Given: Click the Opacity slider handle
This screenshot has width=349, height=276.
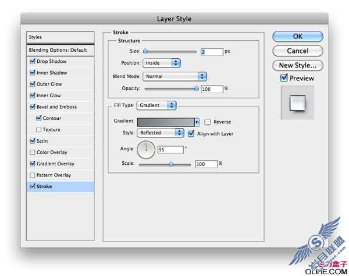Looking at the screenshot, I should click(196, 89).
